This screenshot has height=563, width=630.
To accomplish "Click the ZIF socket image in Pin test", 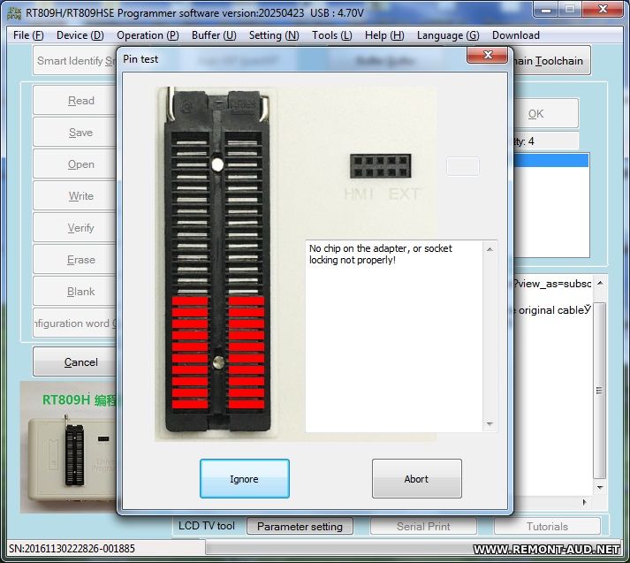I will (x=217, y=260).
